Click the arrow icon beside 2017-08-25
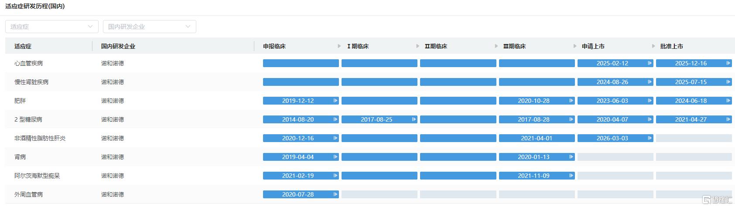 pyautogui.click(x=414, y=119)
